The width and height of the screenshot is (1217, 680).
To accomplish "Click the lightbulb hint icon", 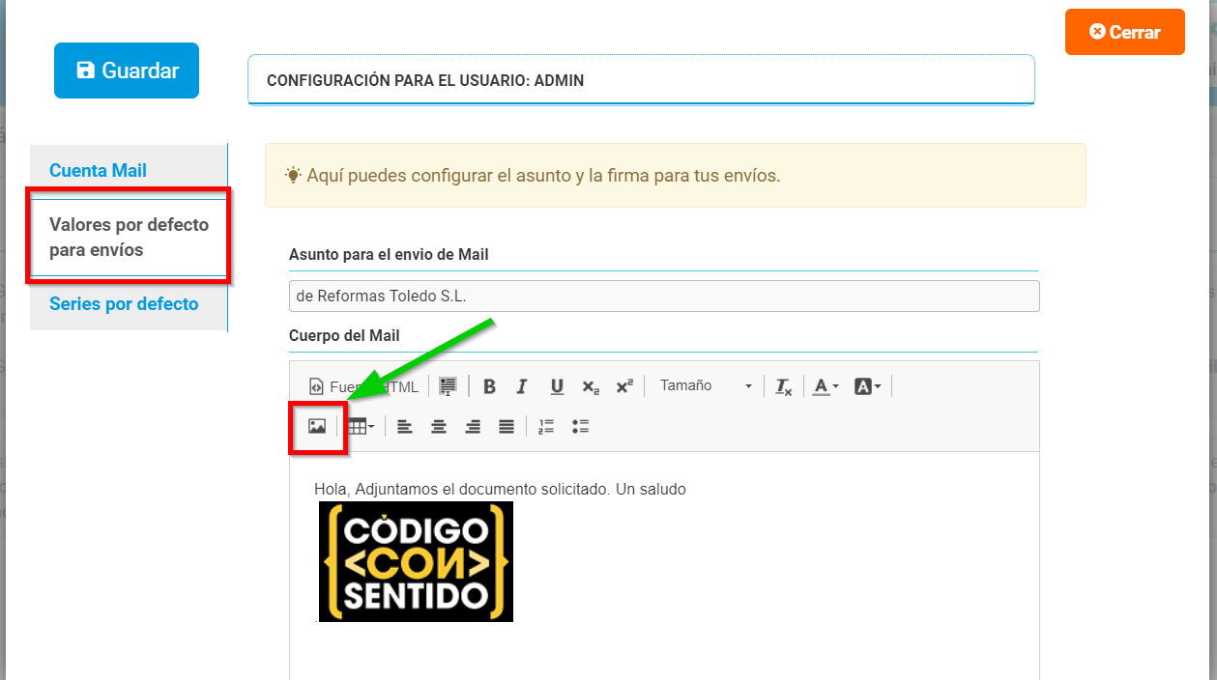I will pos(293,175).
